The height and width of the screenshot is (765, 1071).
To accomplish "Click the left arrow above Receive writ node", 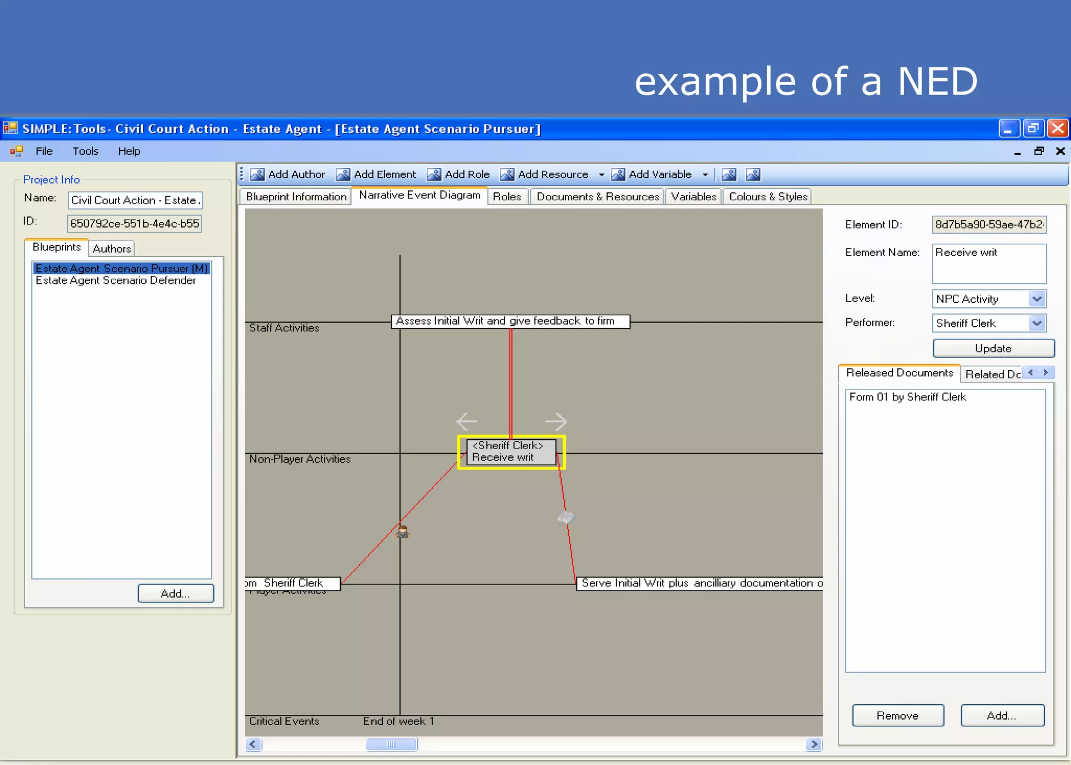I will coord(466,421).
